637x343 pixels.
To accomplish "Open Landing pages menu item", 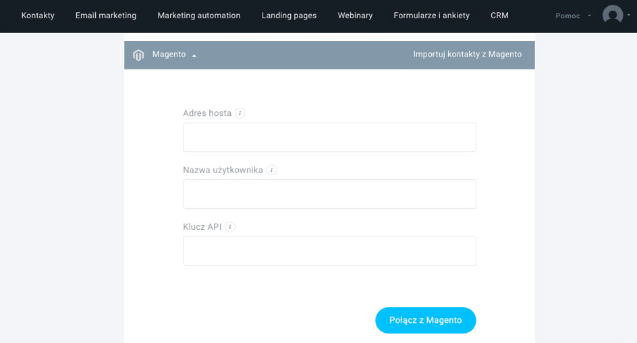I will tap(289, 15).
